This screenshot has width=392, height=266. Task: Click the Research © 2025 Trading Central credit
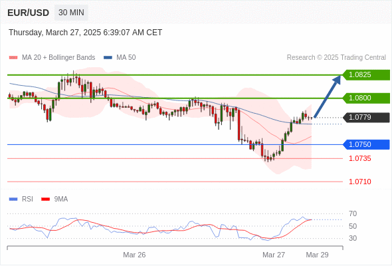point(336,58)
